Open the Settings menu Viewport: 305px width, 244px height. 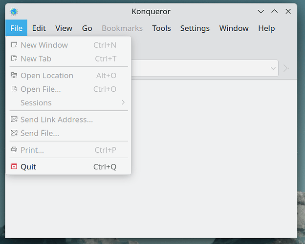[195, 28]
